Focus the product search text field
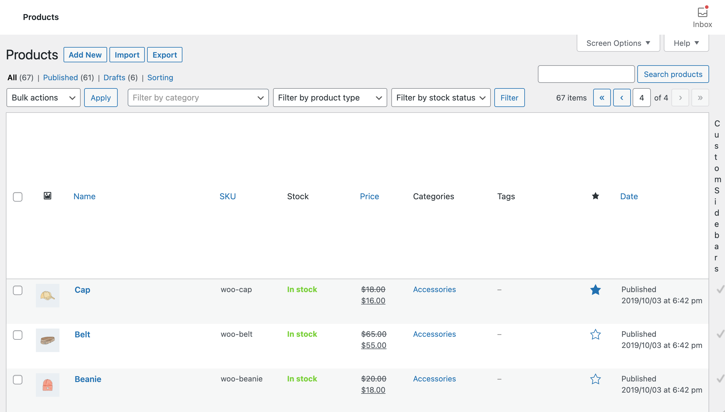Screen dimensions: 725x412 pos(586,74)
